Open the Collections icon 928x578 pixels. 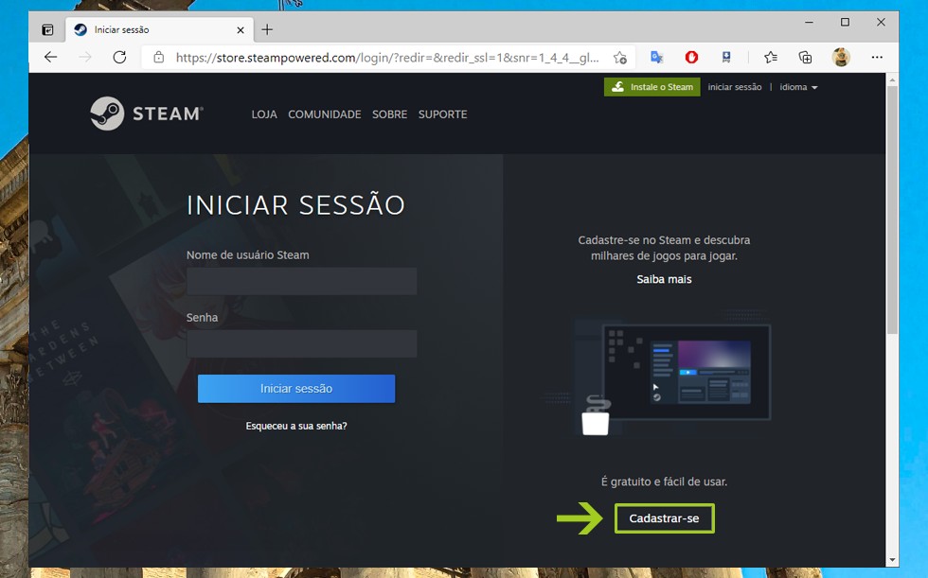click(805, 58)
